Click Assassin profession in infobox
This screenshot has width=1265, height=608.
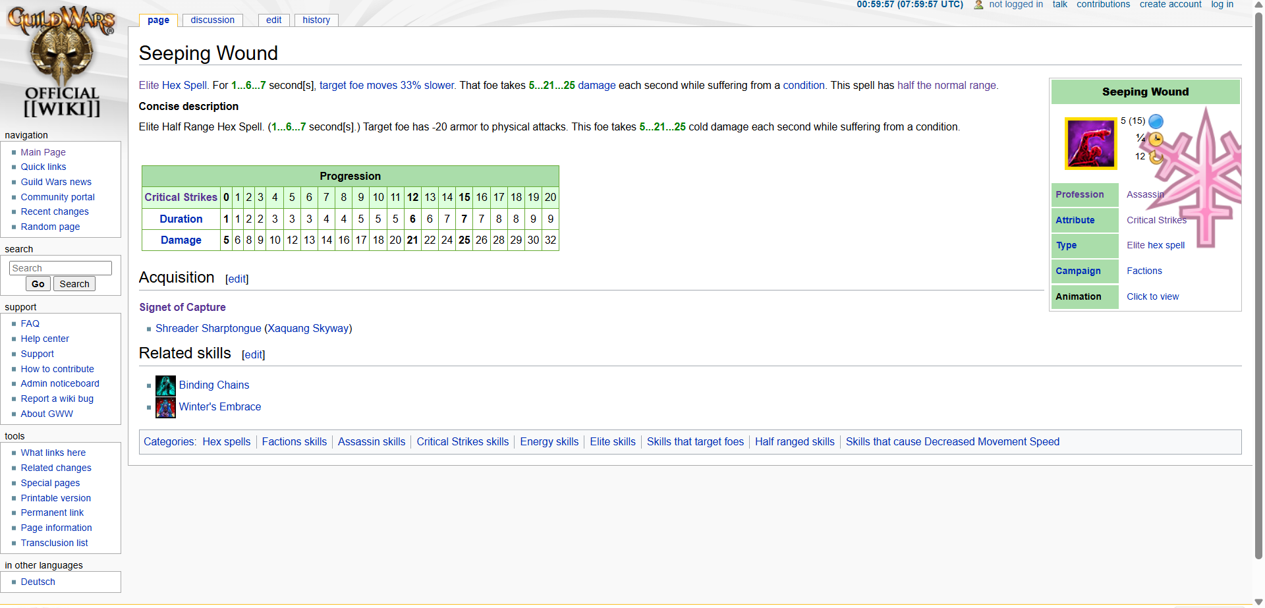click(1145, 194)
